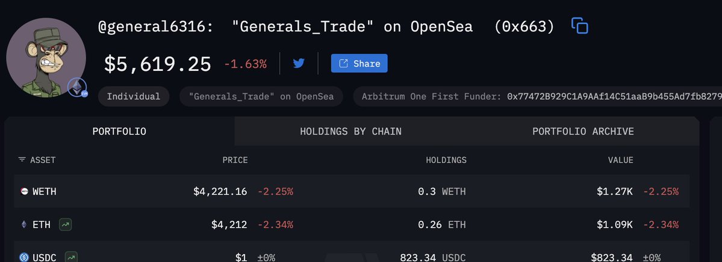The image size is (722, 262).
Task: Click the USDC trending chart icon
Action: point(71,257)
